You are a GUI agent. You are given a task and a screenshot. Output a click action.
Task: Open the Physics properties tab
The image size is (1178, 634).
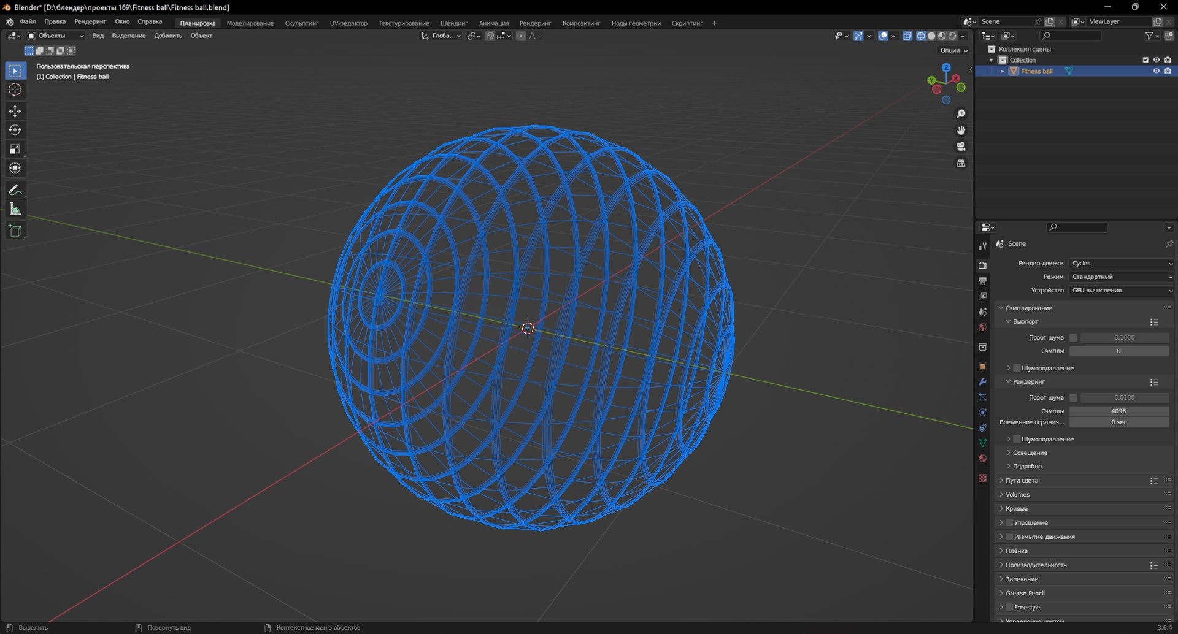[983, 412]
